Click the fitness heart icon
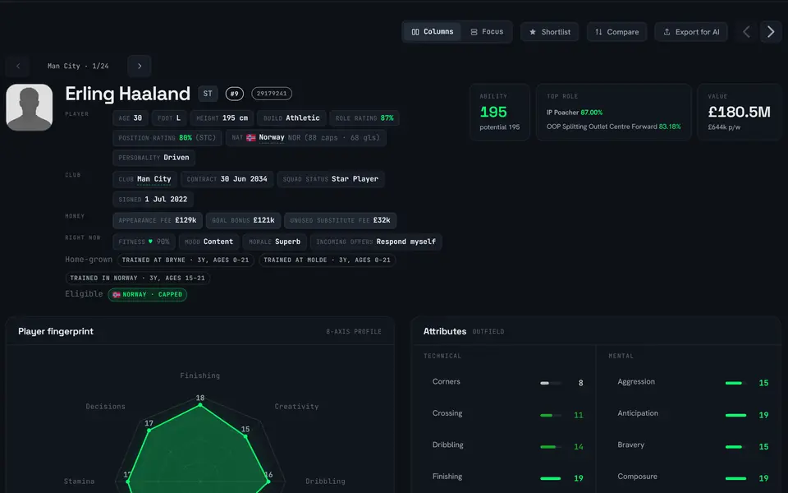Image resolution: width=788 pixels, height=493 pixels. (150, 242)
